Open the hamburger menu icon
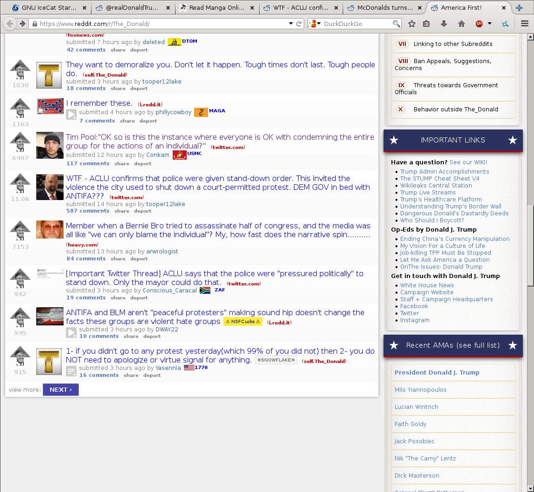 pyautogui.click(x=525, y=24)
